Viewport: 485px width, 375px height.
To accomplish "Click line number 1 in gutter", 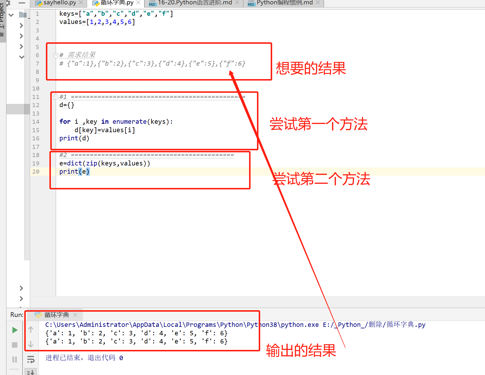I will click(37, 14).
